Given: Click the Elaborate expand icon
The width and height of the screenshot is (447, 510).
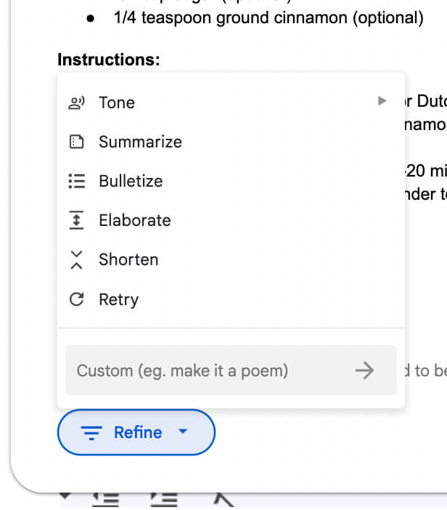Looking at the screenshot, I should (x=76, y=220).
